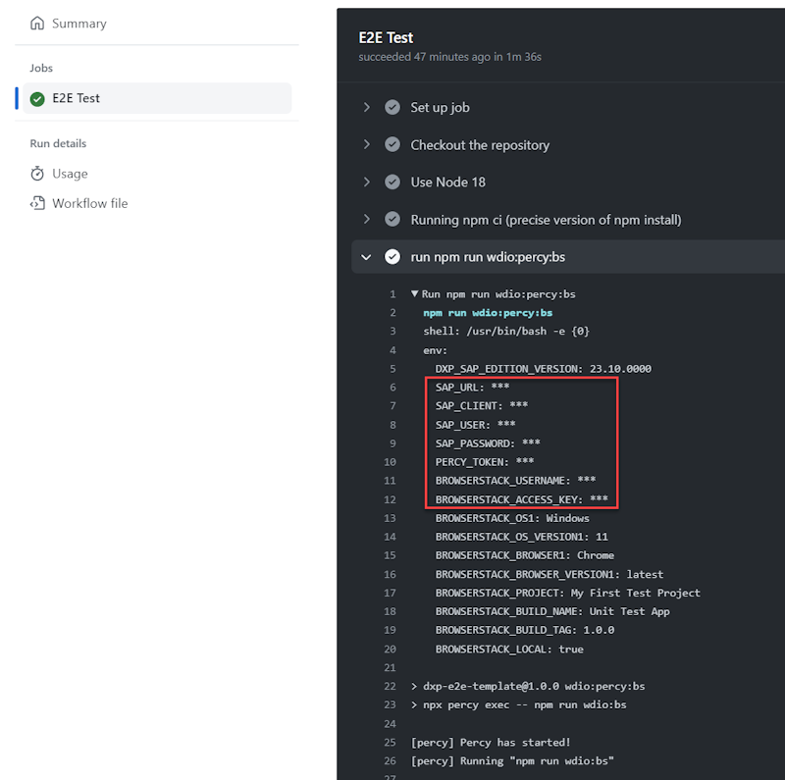Click line number 5 in the log
The width and height of the screenshot is (785, 780).
tap(394, 368)
